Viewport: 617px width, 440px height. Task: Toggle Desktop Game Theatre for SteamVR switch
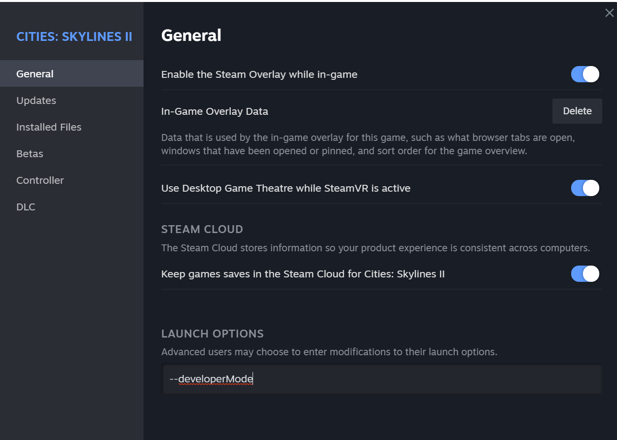585,188
